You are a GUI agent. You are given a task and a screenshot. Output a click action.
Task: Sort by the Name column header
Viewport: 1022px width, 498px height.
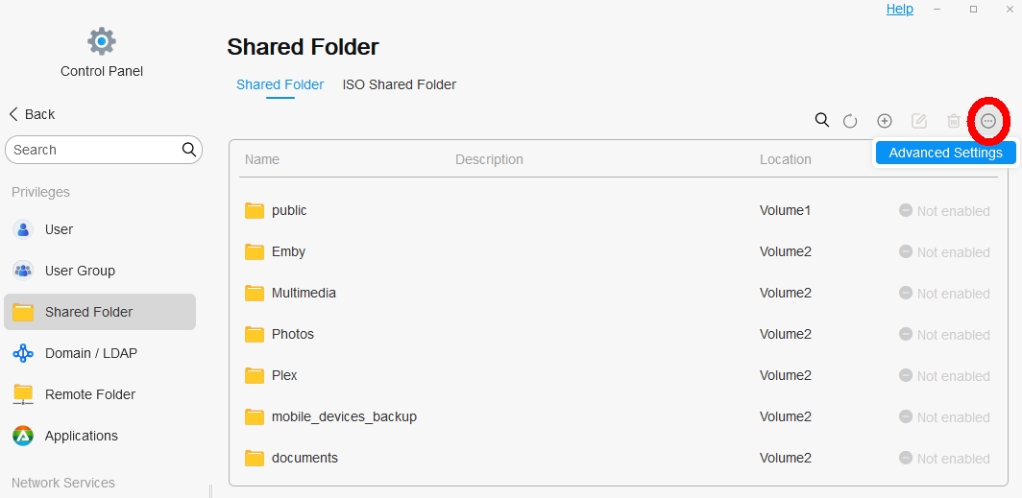[x=261, y=159]
